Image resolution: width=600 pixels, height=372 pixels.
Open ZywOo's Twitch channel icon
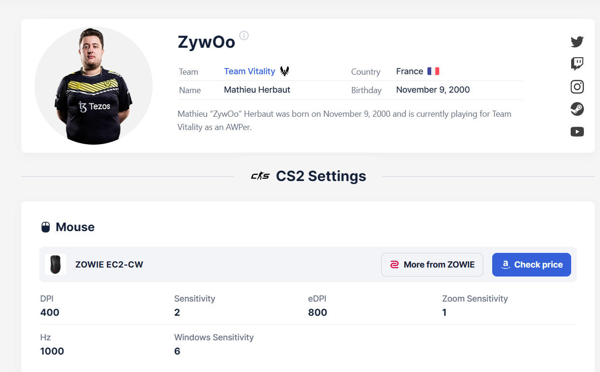tap(577, 64)
